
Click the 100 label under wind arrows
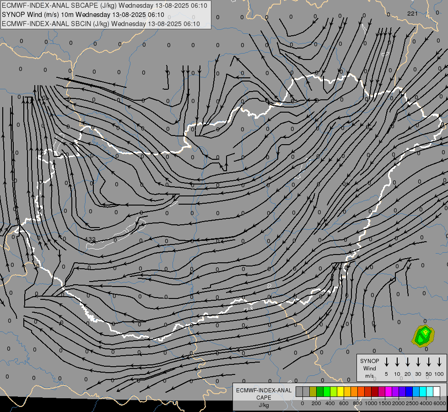point(439,374)
